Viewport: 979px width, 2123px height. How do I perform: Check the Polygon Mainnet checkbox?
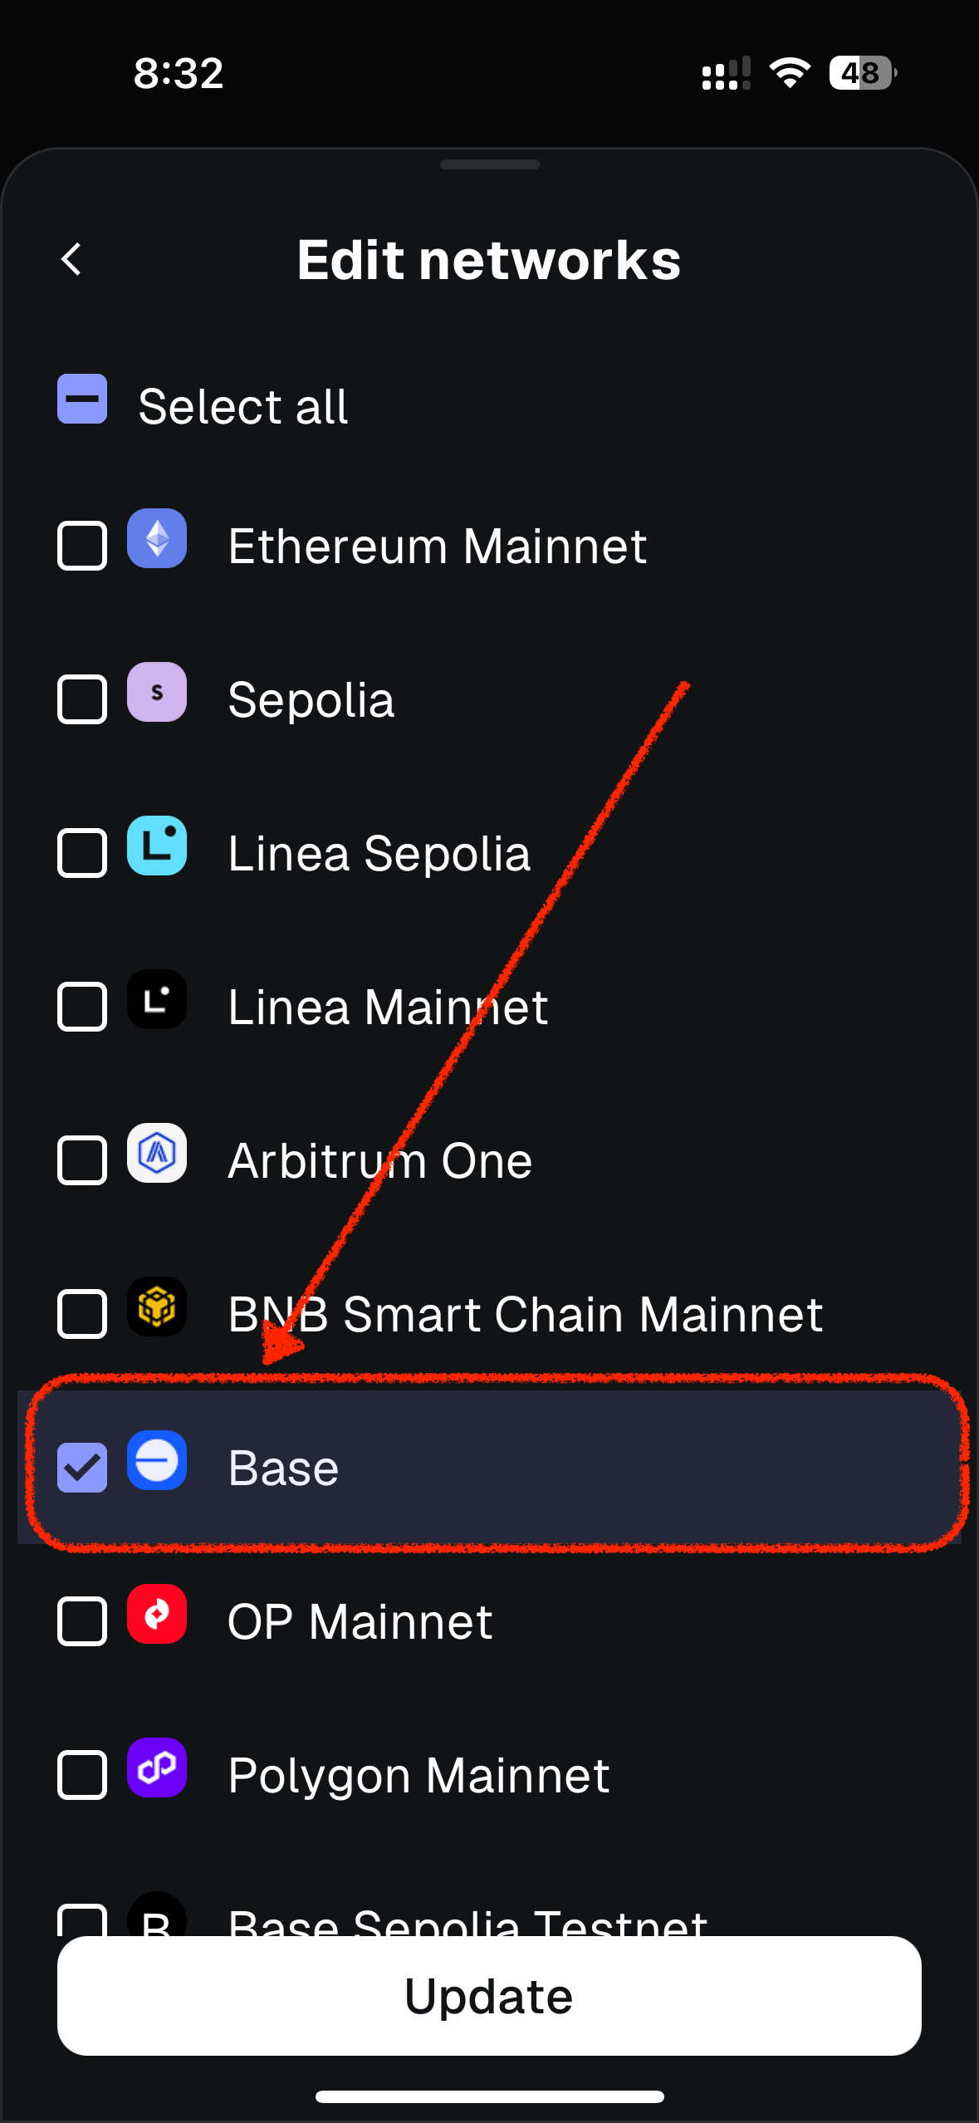[82, 1775]
